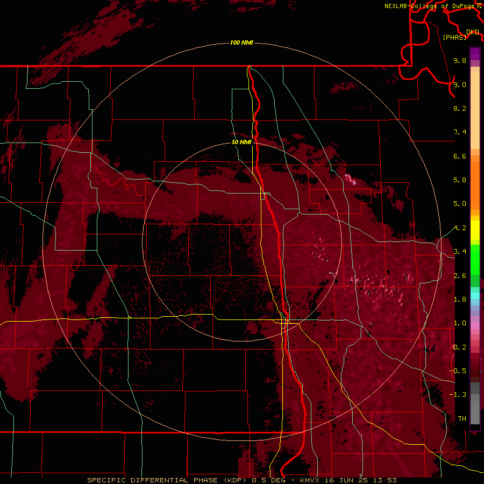Viewport: 484px width, 484px height.
Task: Select the 6.6 value on the color scale
Action: (x=460, y=156)
